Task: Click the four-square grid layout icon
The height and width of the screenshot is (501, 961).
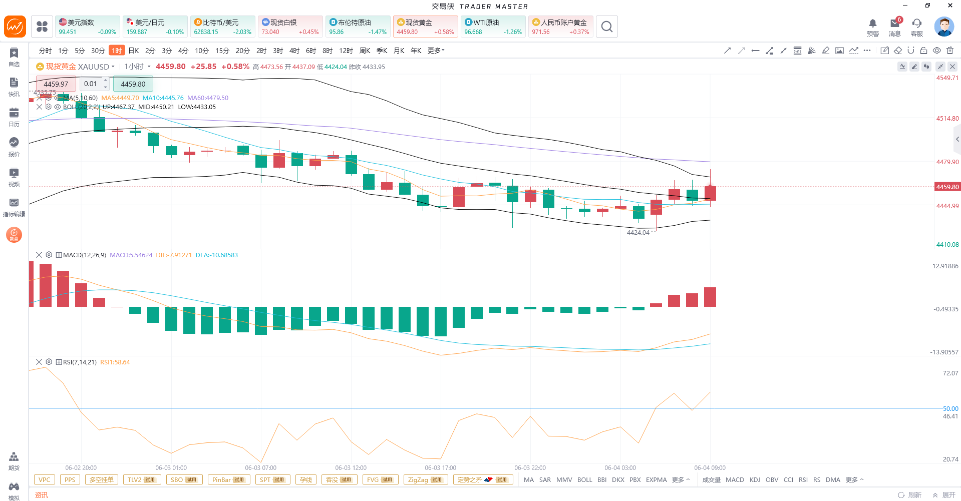Action: pos(42,27)
